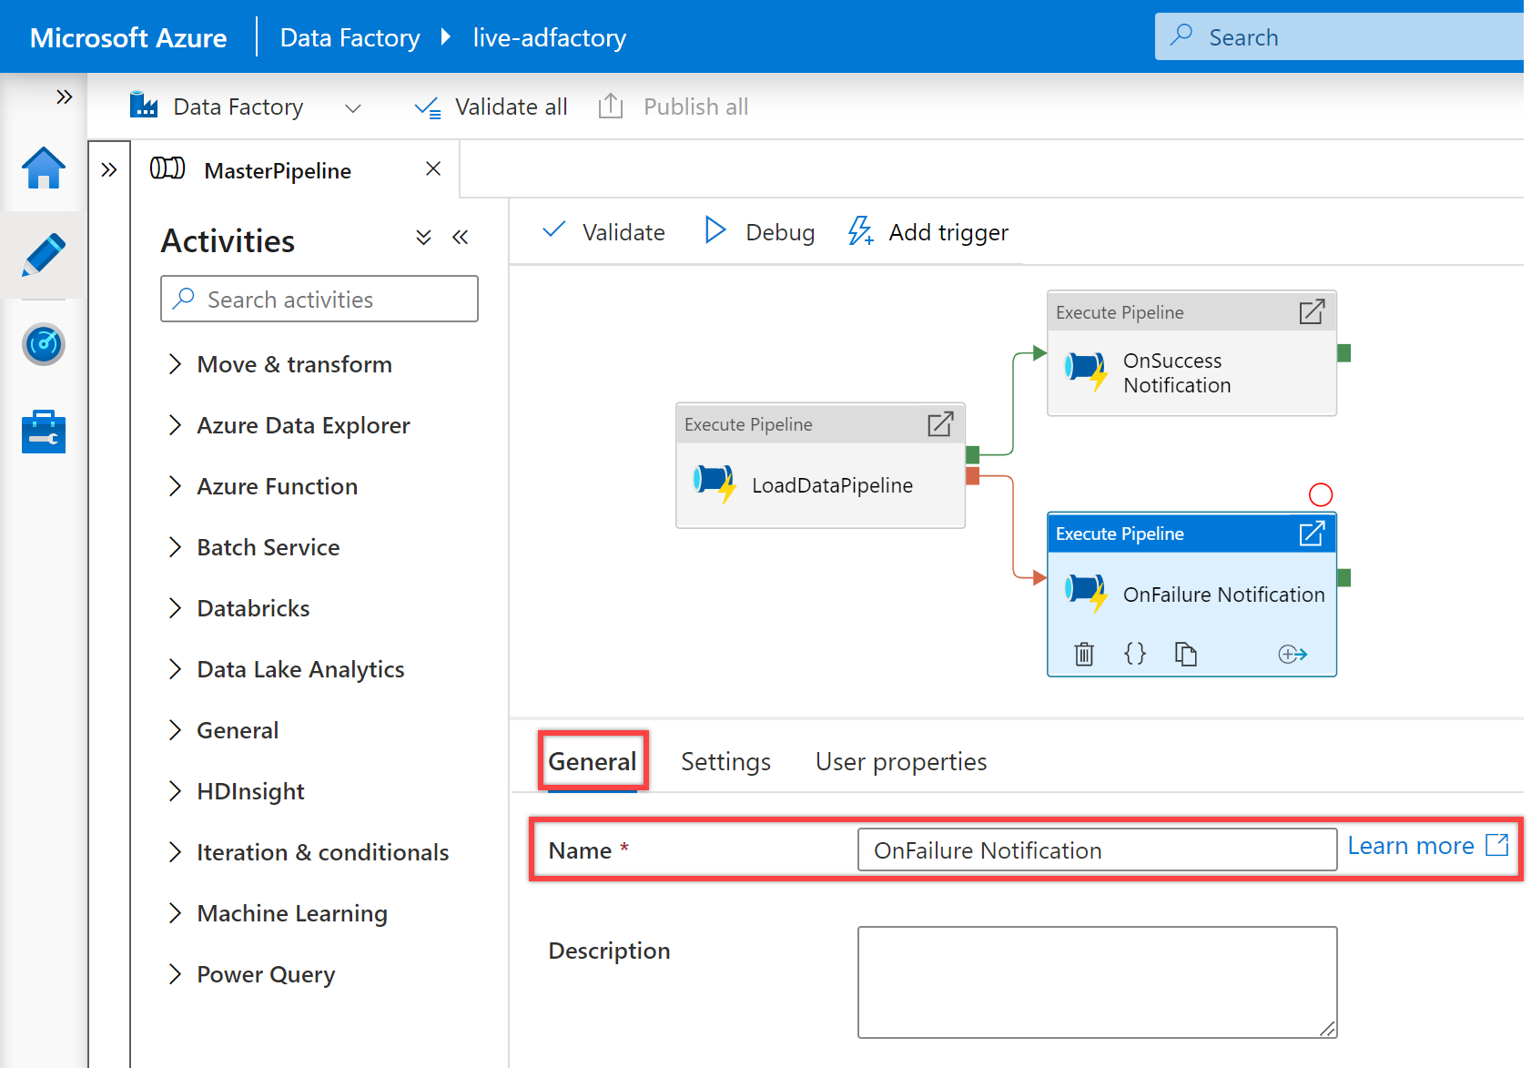Open the Home icon in left sidebar

(44, 168)
